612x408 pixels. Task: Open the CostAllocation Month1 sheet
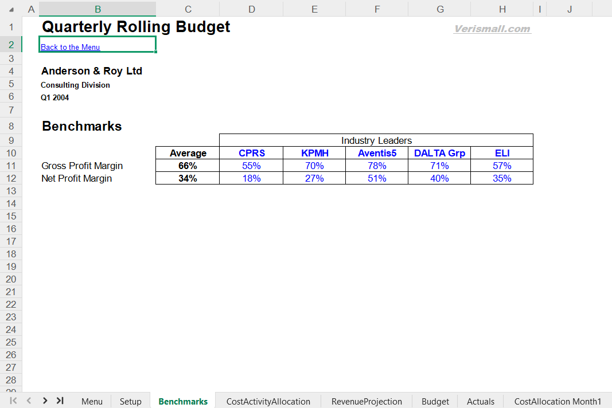point(557,401)
